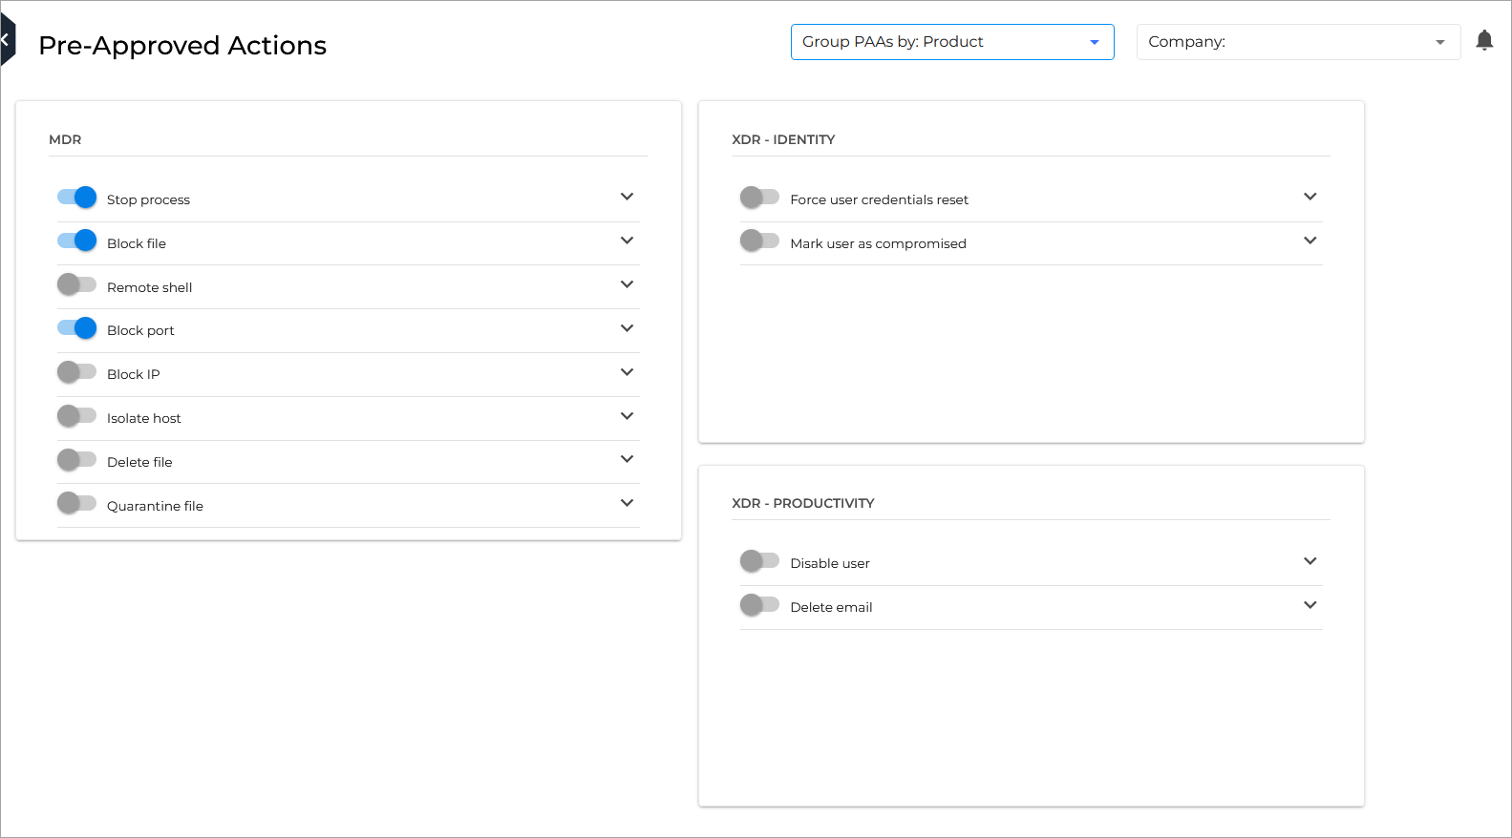Expand the Delete email row chevron
The width and height of the screenshot is (1512, 838).
pyautogui.click(x=1310, y=605)
